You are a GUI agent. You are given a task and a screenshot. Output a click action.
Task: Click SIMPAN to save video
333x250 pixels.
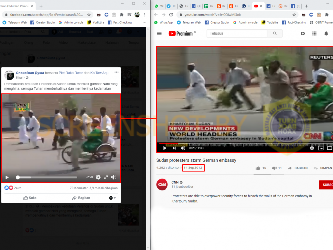click(323, 168)
